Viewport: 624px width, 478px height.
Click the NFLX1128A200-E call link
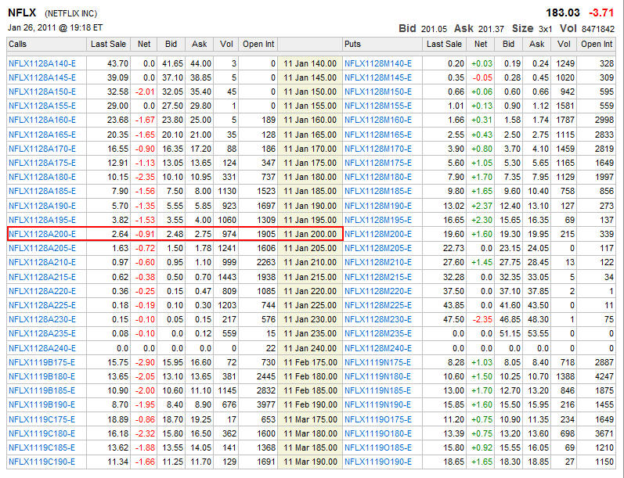[x=41, y=234]
